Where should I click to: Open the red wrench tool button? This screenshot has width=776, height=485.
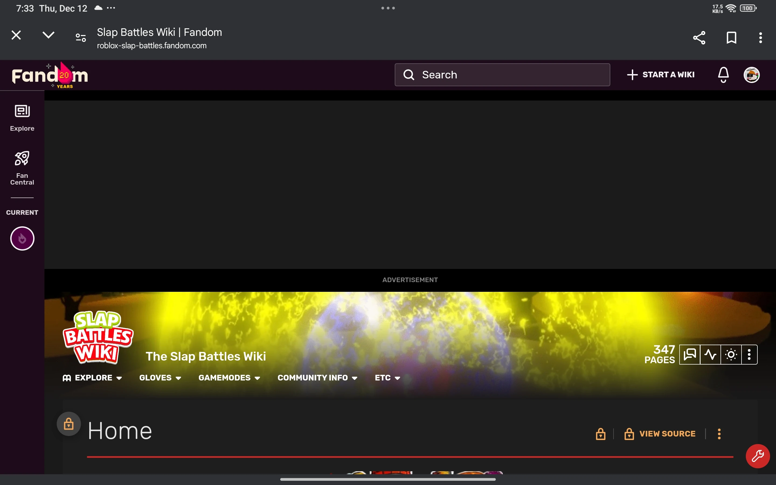pos(757,456)
